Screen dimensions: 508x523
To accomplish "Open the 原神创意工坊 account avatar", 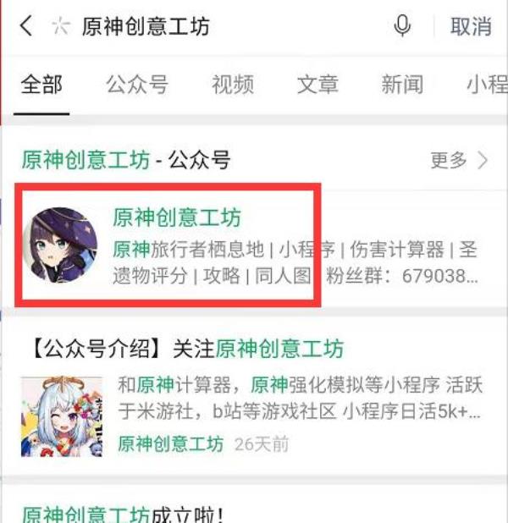I will coord(60,245).
